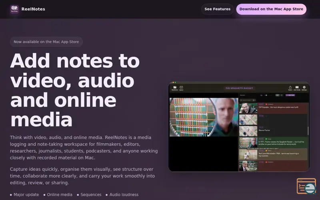Click the ReelNotes folder icon in app preview
Screen dimensions: 320x200
point(175,88)
